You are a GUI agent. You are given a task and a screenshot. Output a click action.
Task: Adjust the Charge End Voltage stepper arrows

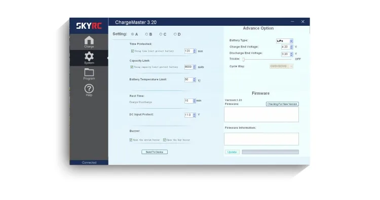[291, 47]
